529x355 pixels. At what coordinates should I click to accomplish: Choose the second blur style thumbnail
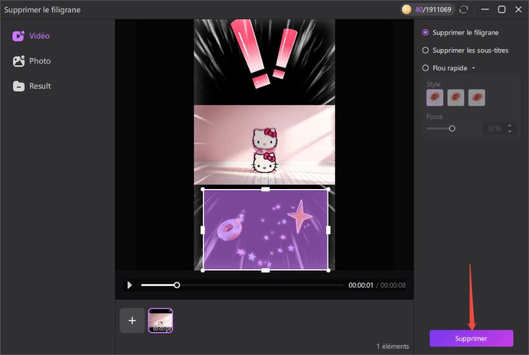point(456,98)
